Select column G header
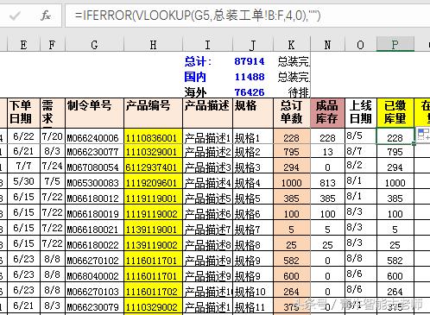 pos(95,45)
